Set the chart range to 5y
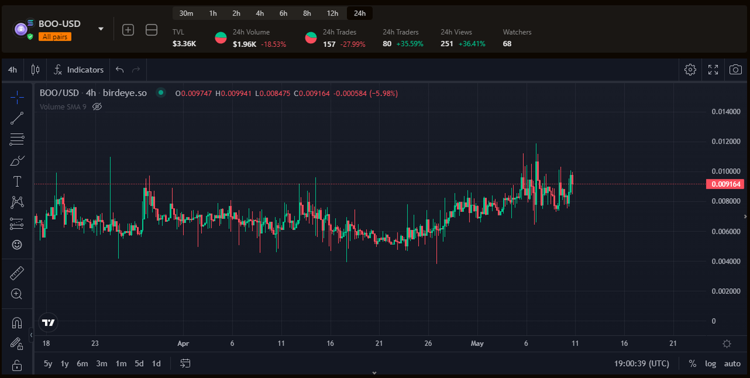Viewport: 750px width, 378px height. 48,364
